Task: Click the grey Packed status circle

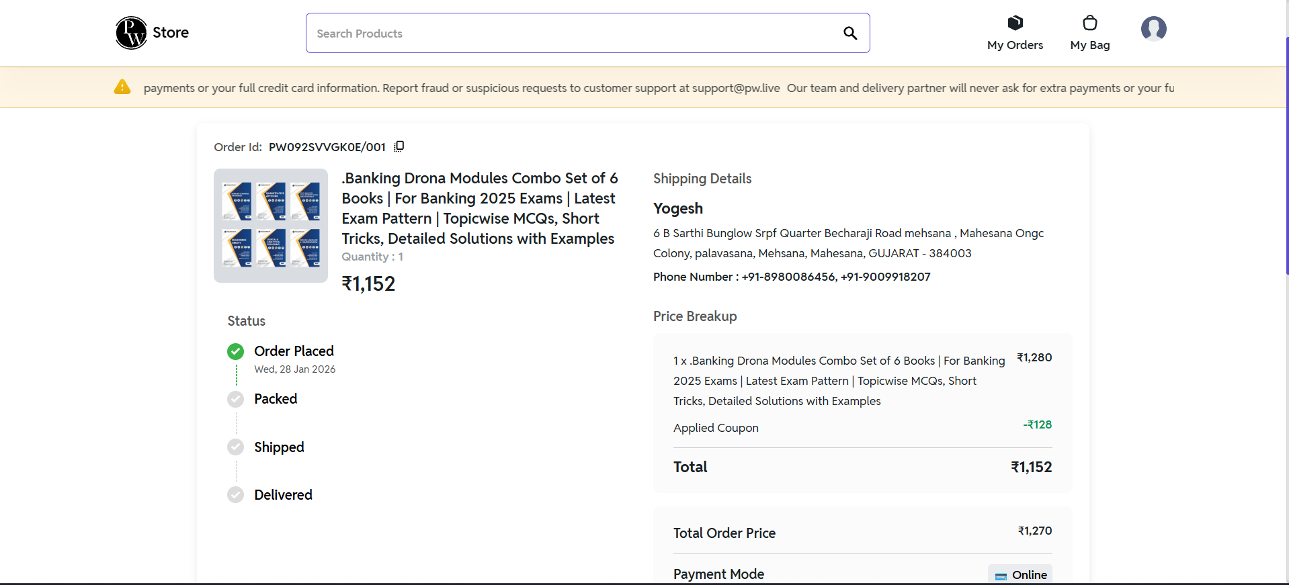Action: [x=235, y=400]
